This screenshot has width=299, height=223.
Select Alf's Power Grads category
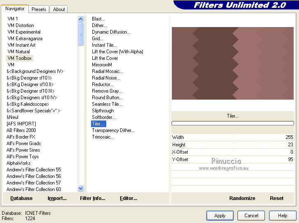(24, 143)
